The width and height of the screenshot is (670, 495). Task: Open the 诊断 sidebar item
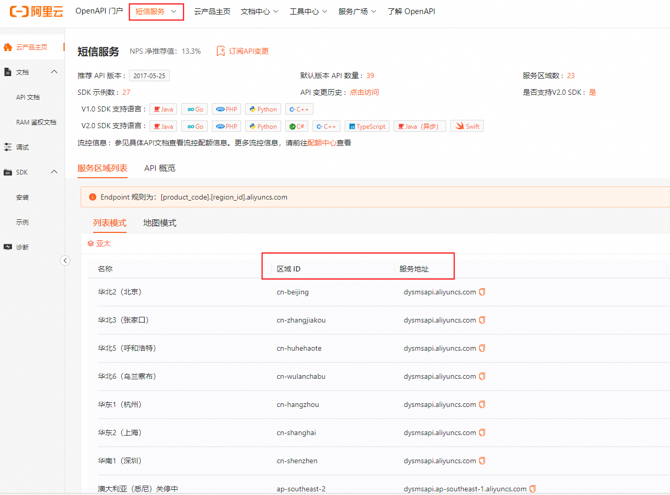coord(22,247)
